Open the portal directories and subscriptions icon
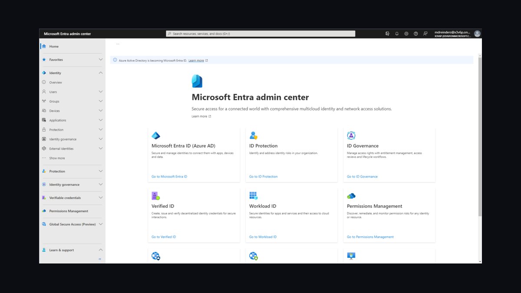521x293 pixels. tap(387, 33)
